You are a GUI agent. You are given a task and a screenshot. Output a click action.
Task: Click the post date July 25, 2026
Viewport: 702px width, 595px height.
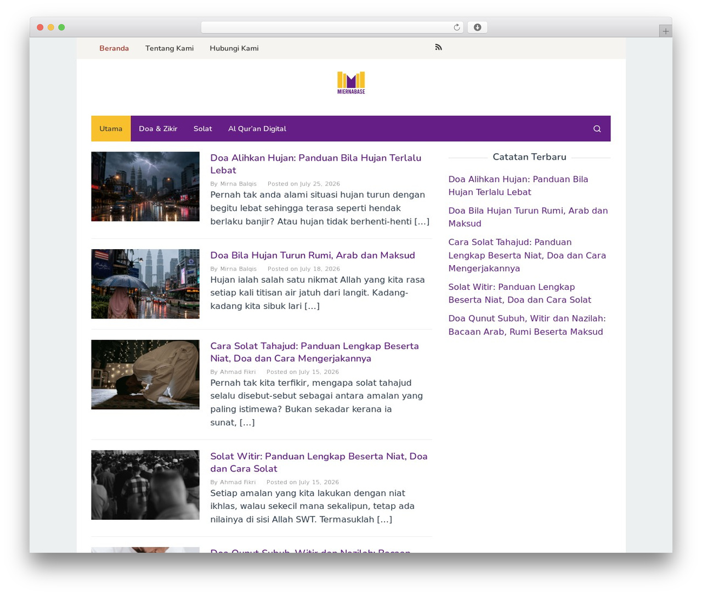[320, 184]
